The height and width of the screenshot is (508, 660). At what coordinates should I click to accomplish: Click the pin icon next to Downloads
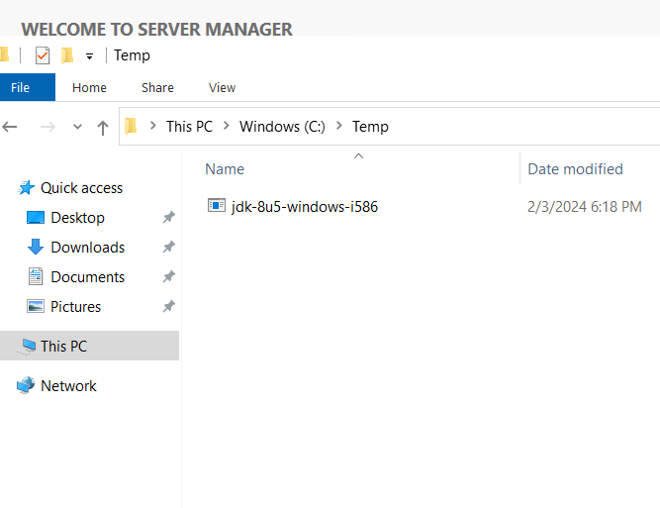169,247
